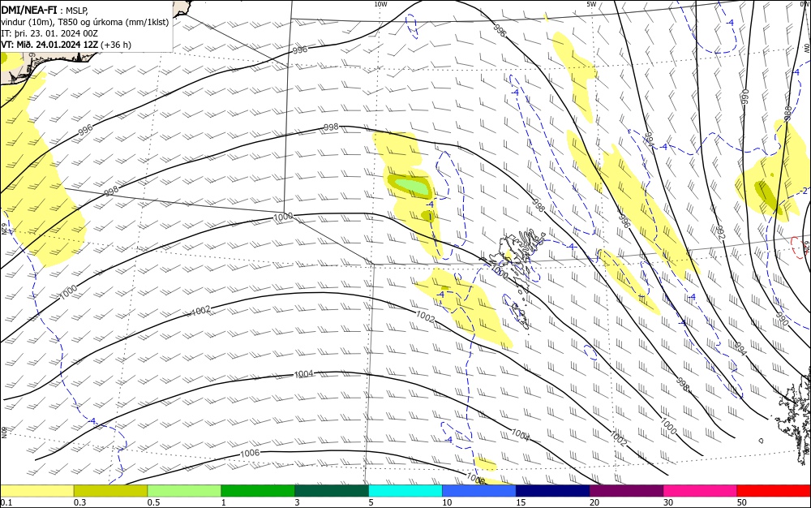This screenshot has height=508, width=811.
Task: Click the 1006 isobar label
Action: point(250,453)
